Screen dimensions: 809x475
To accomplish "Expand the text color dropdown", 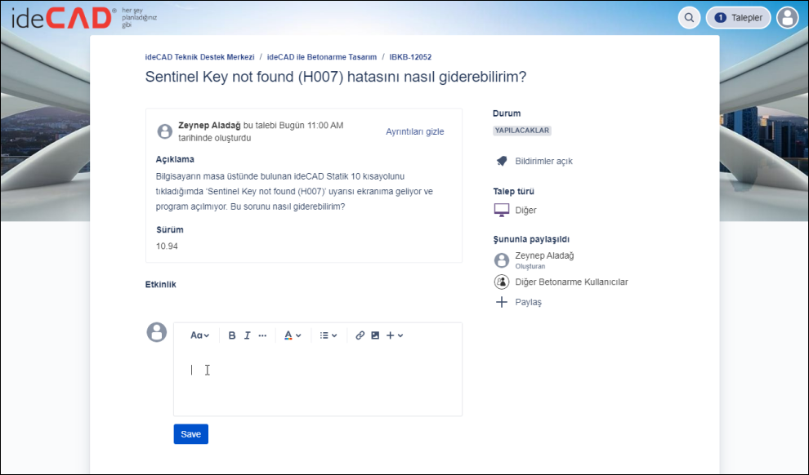I will pos(293,335).
